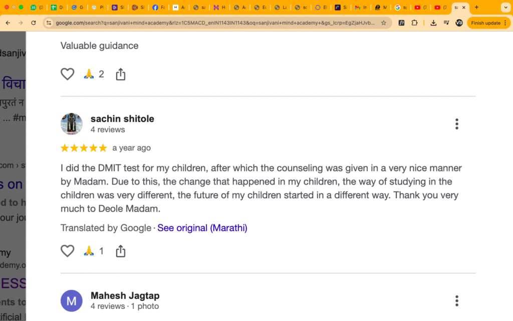The width and height of the screenshot is (513, 321).
Task: Open the Downloads icon in the toolbar
Action: [x=433, y=23]
